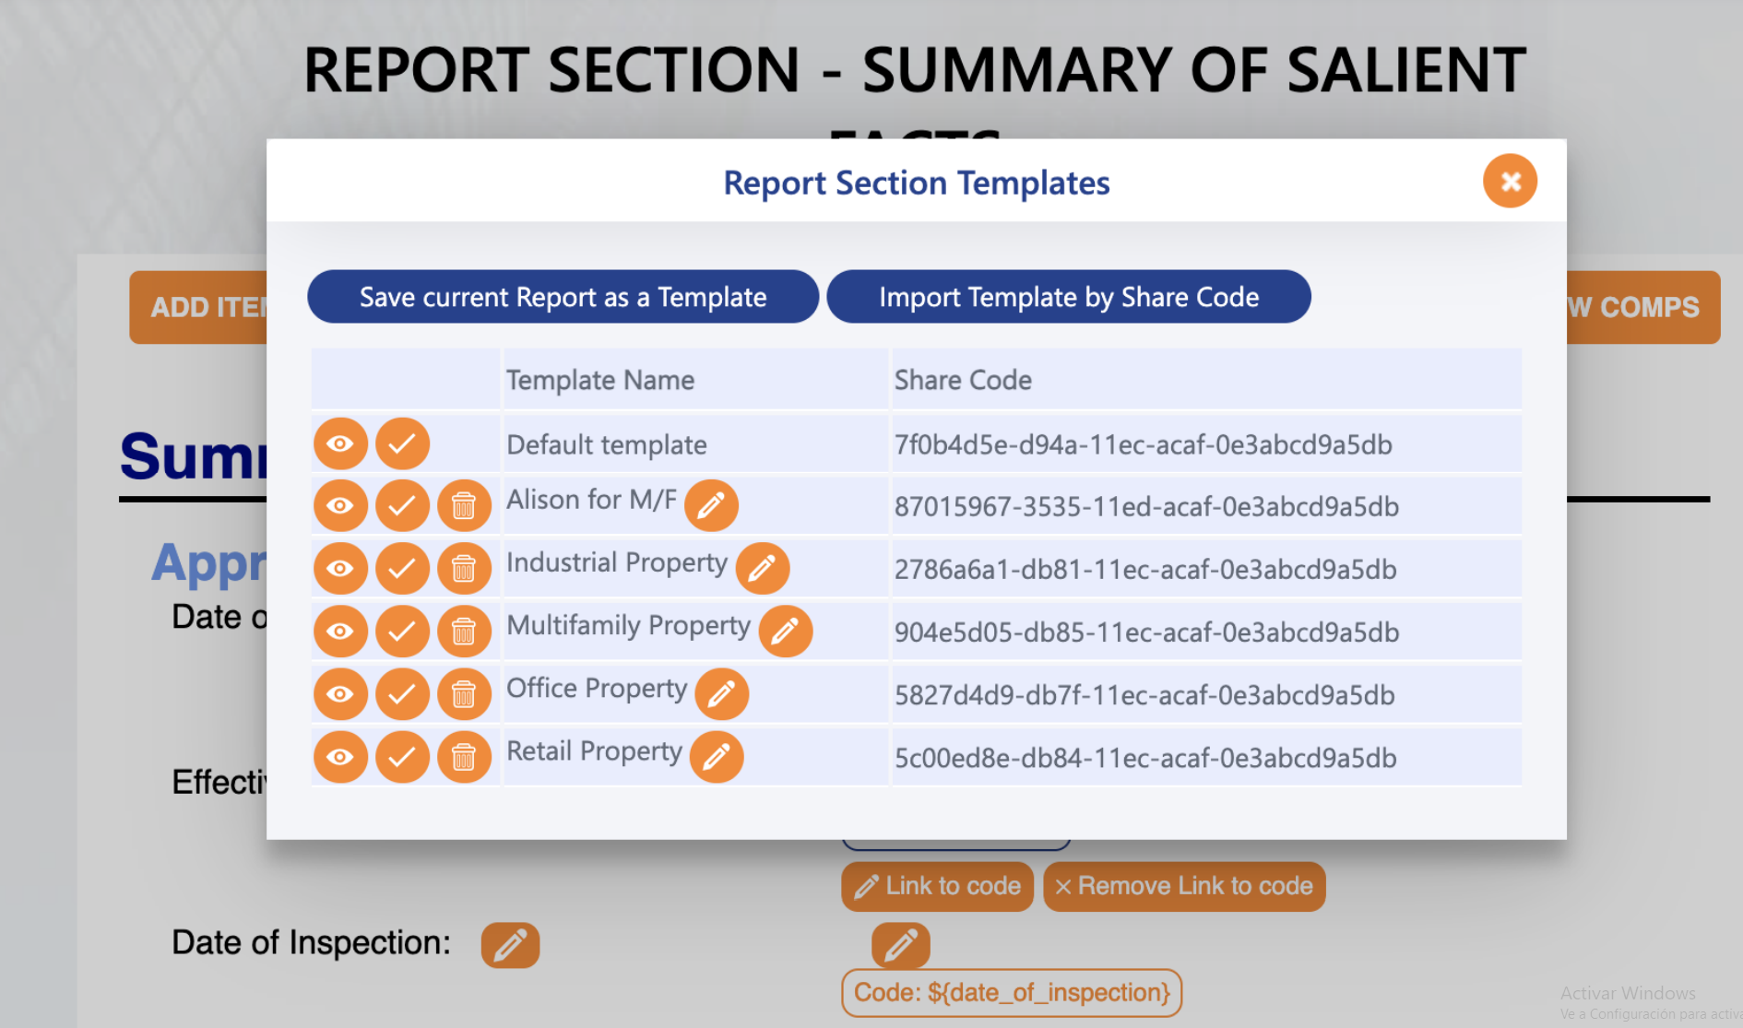Delete the Office Property template

click(464, 694)
